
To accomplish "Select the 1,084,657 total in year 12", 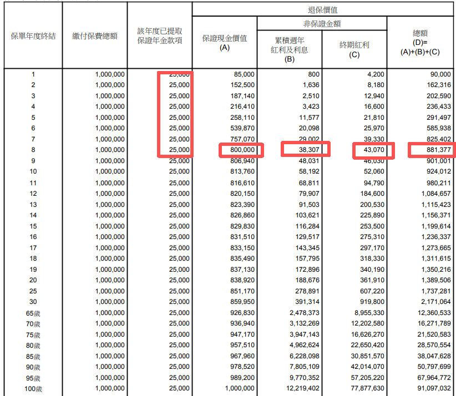I will (433, 194).
